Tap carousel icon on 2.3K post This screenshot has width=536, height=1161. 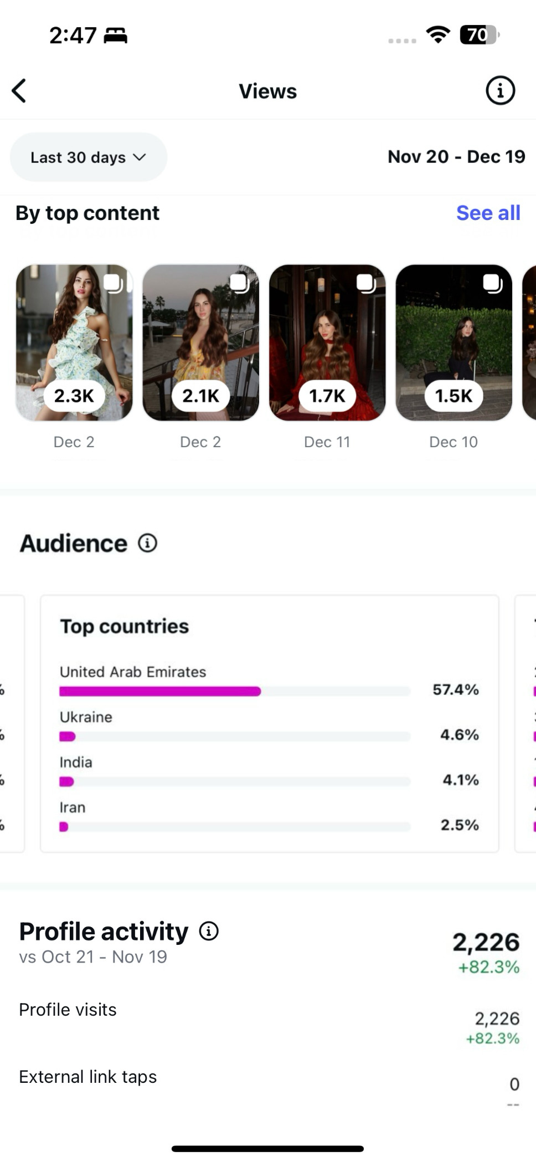113,283
